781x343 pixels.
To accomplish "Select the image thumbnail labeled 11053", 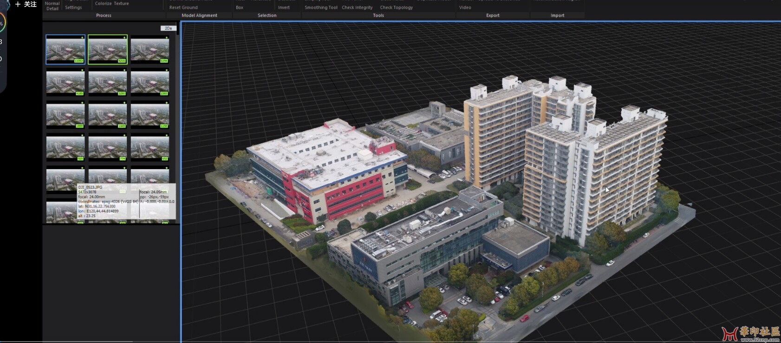I will coord(65,50).
